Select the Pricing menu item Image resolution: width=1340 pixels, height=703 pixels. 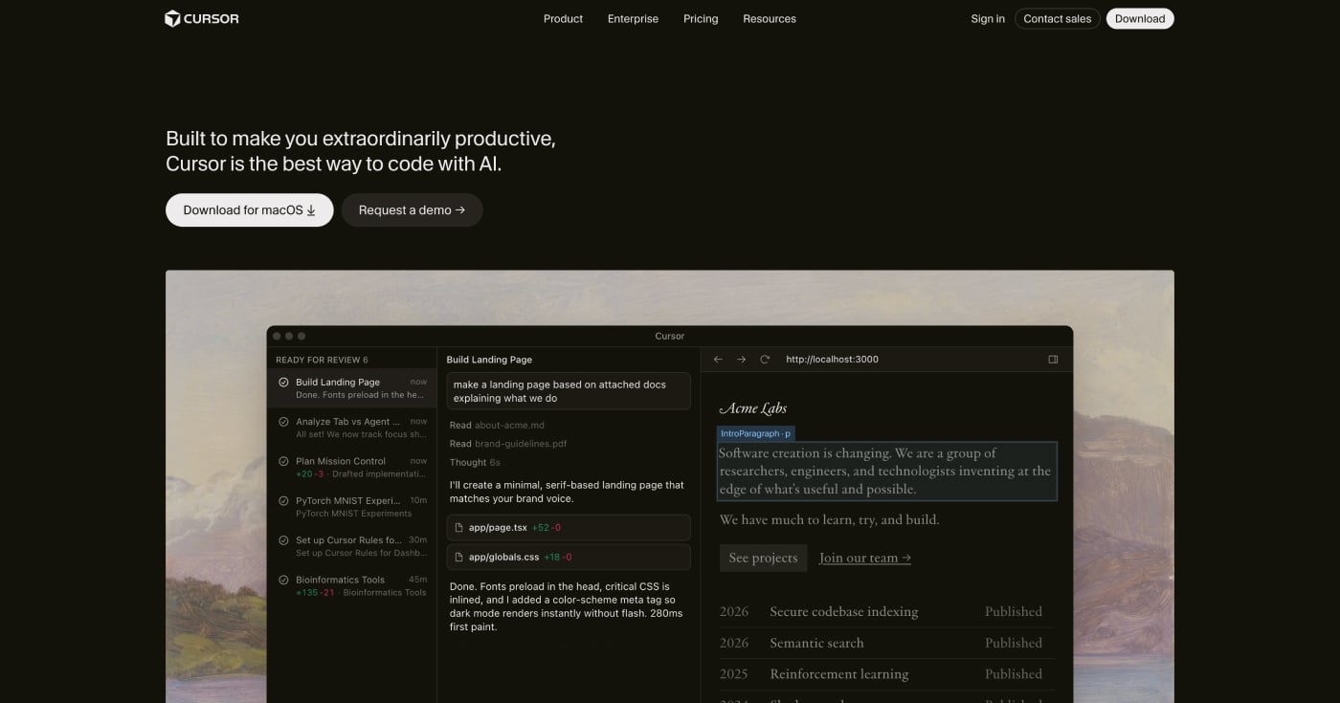(701, 18)
